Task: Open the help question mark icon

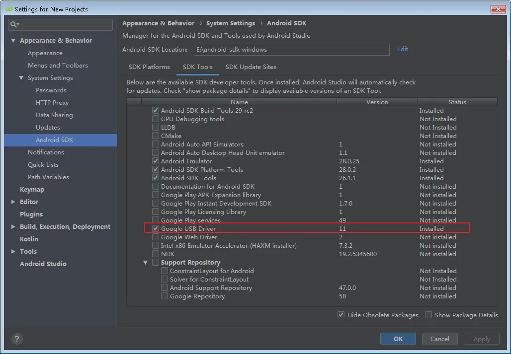Action: pos(17,339)
